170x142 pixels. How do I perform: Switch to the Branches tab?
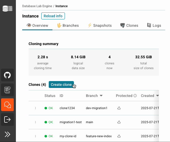pos(68,25)
